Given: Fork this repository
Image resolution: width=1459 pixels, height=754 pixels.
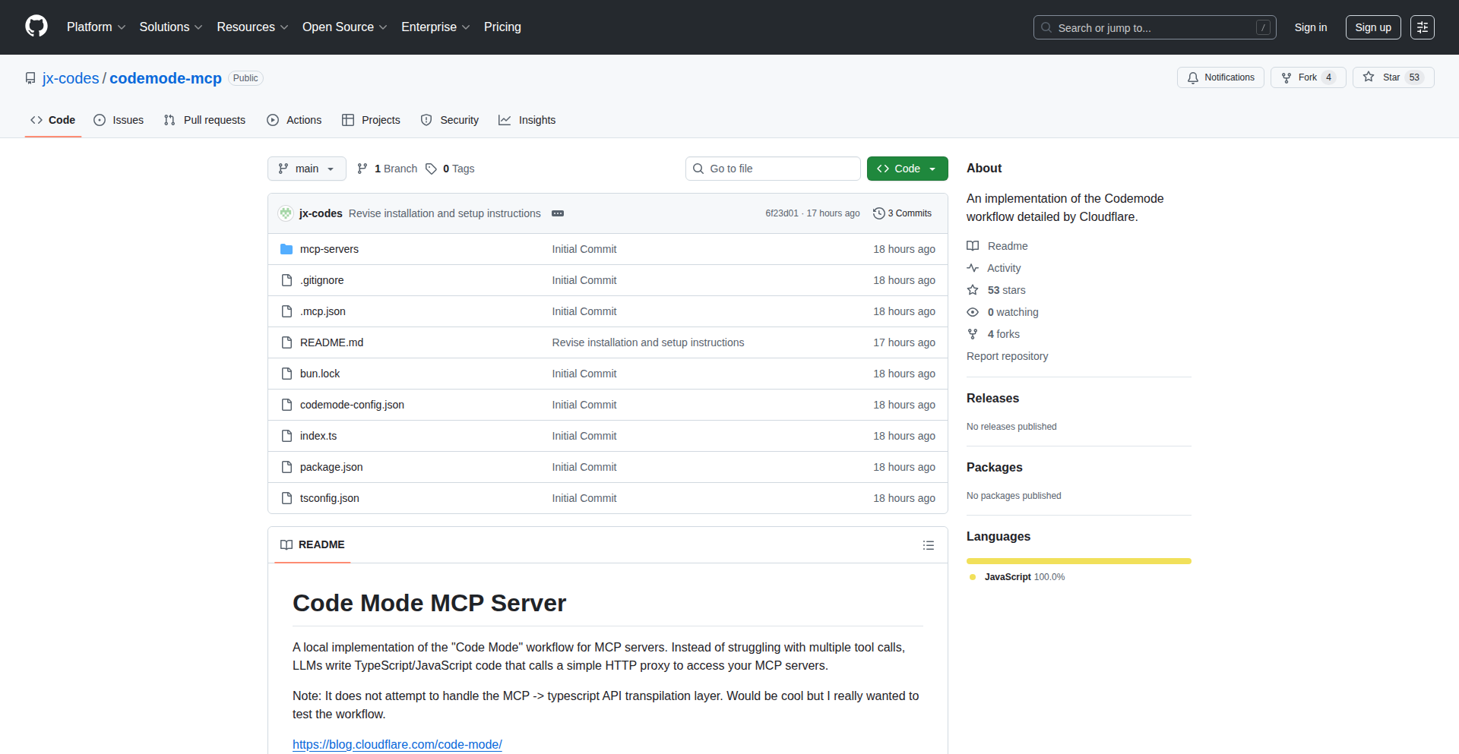Looking at the screenshot, I should tap(1308, 77).
